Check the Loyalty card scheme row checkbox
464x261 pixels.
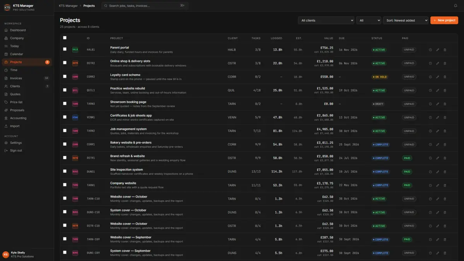[65, 76]
